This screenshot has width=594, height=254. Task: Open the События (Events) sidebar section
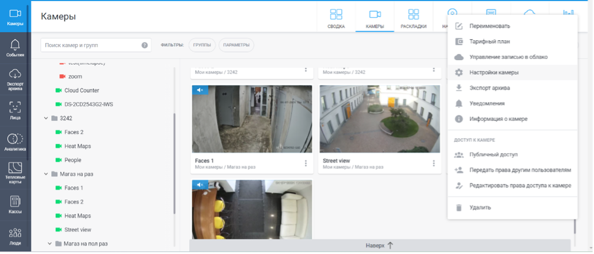tap(15, 48)
